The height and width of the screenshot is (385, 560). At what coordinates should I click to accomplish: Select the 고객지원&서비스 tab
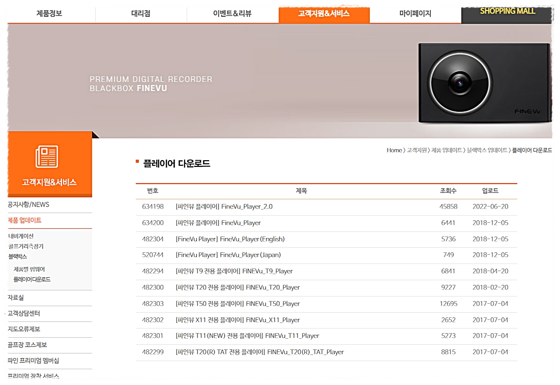coord(324,15)
